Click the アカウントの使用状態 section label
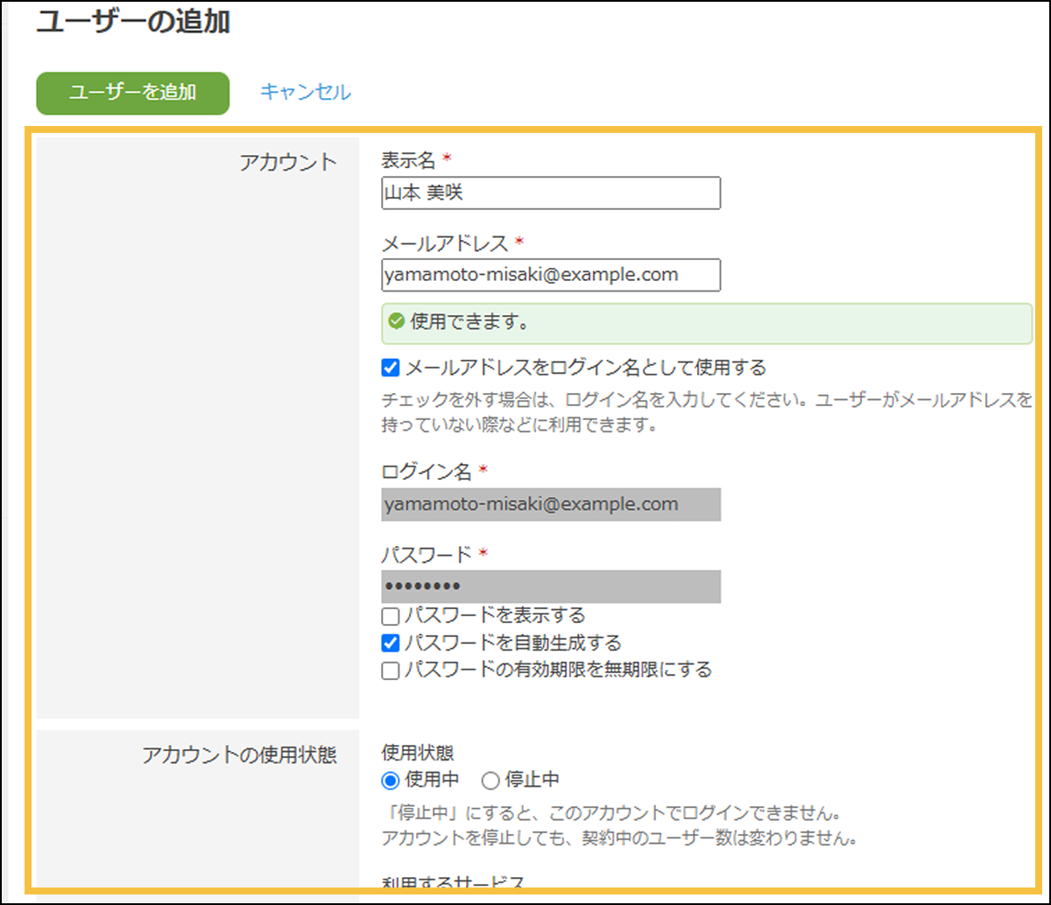Image resolution: width=1051 pixels, height=905 pixels. pyautogui.click(x=239, y=755)
